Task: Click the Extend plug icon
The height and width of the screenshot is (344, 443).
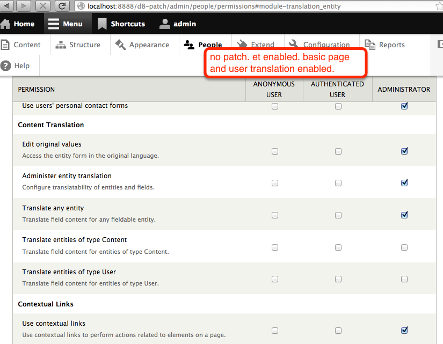Action: pos(242,44)
